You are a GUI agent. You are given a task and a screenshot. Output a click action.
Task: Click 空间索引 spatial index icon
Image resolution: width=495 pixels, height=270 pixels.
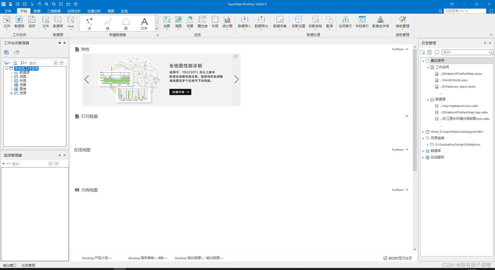coord(345,22)
